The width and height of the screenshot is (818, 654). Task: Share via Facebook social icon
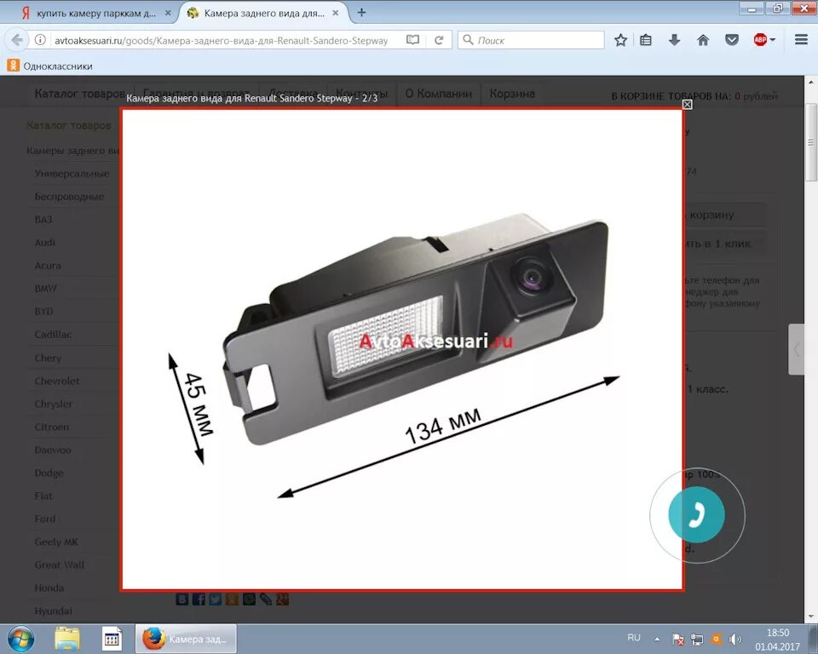pos(199,599)
